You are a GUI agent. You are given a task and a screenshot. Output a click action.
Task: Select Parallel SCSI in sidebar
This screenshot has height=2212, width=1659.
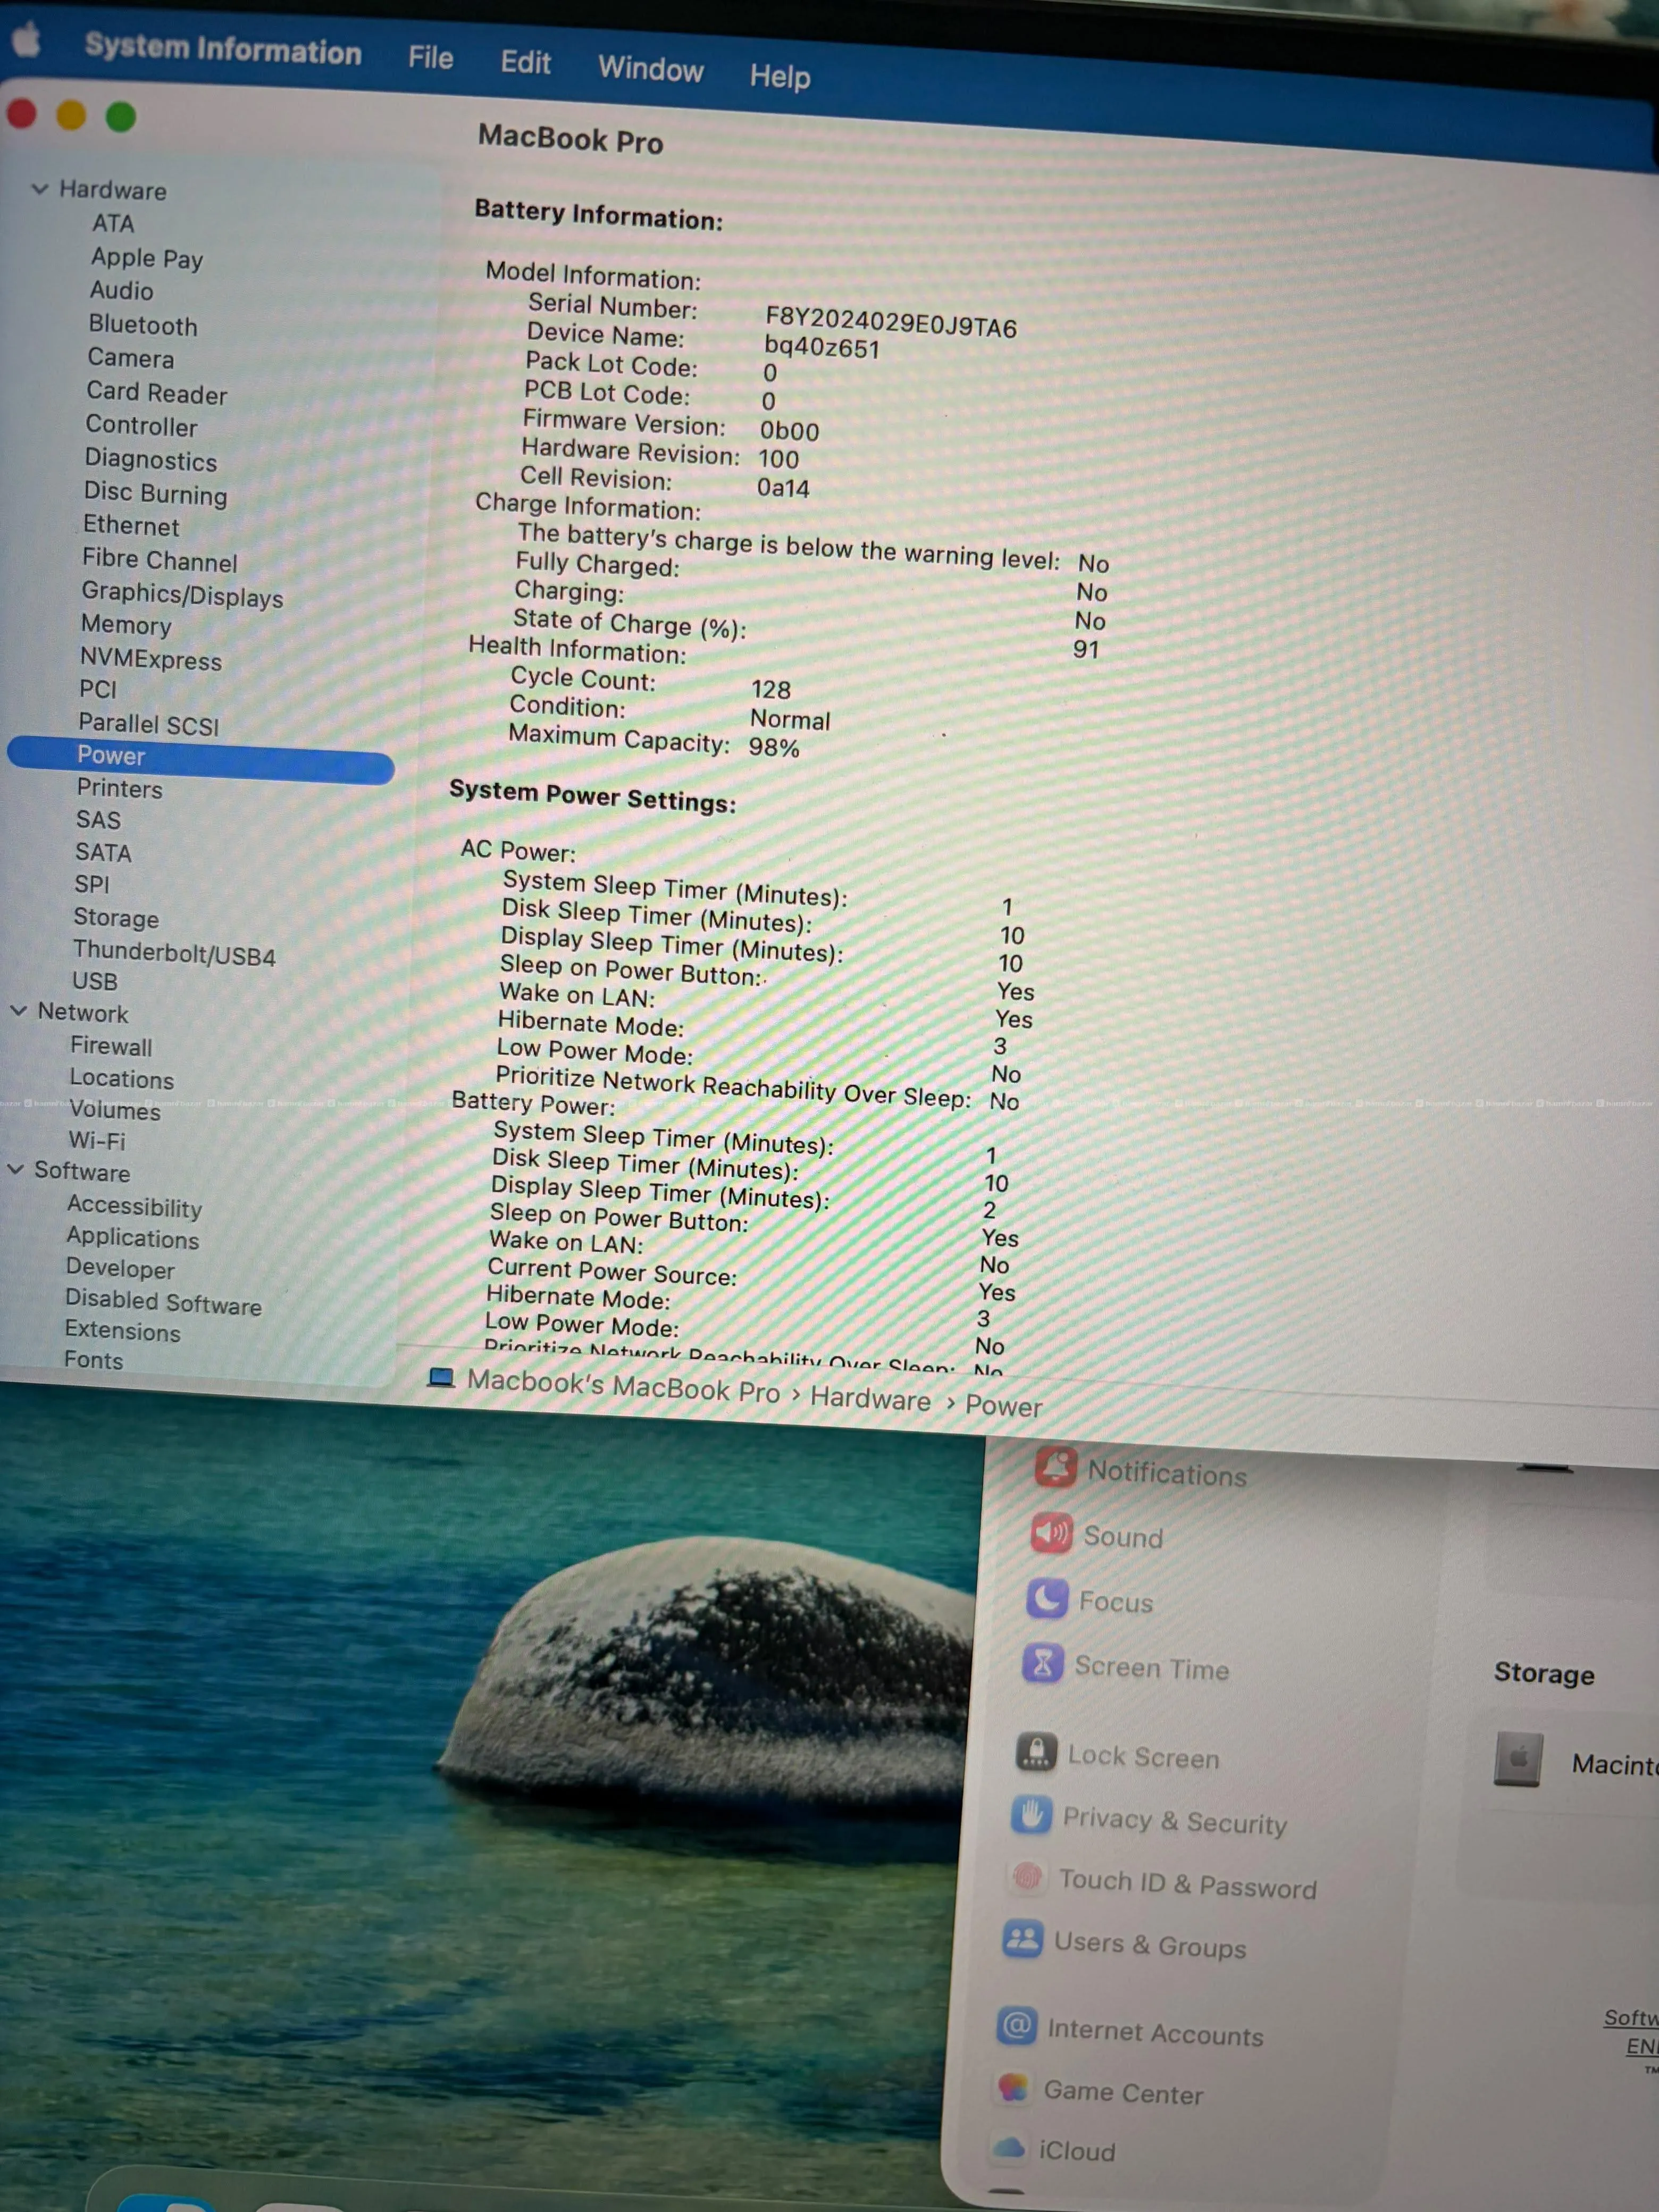tap(148, 725)
